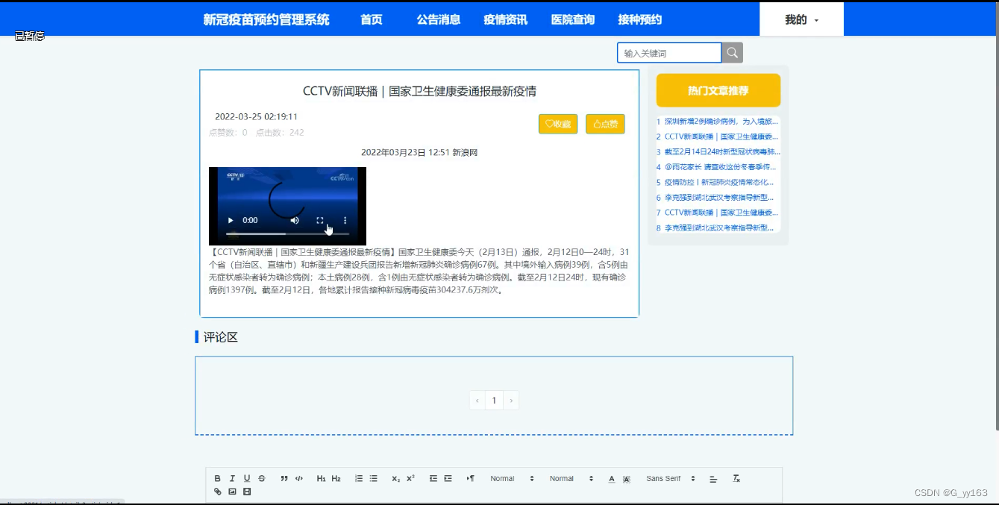Go to next comments page arrow
999x505 pixels.
coord(511,401)
